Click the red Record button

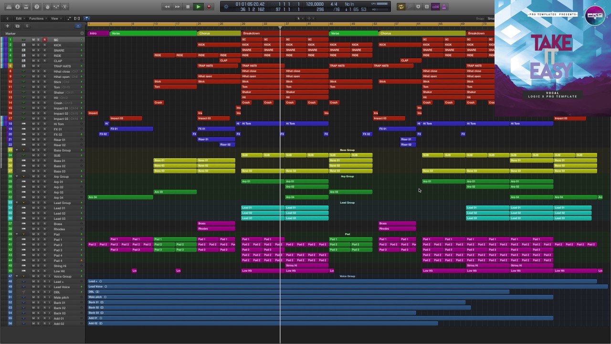(209, 7)
